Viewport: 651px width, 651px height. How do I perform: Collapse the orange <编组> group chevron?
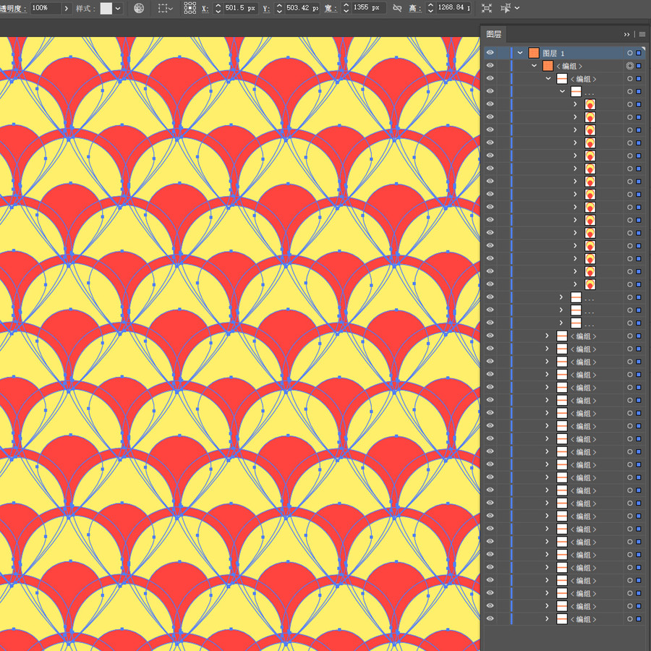tap(534, 66)
